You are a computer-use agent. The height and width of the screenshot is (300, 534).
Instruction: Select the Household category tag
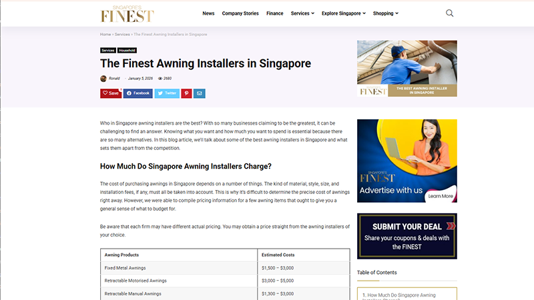pyautogui.click(x=127, y=51)
